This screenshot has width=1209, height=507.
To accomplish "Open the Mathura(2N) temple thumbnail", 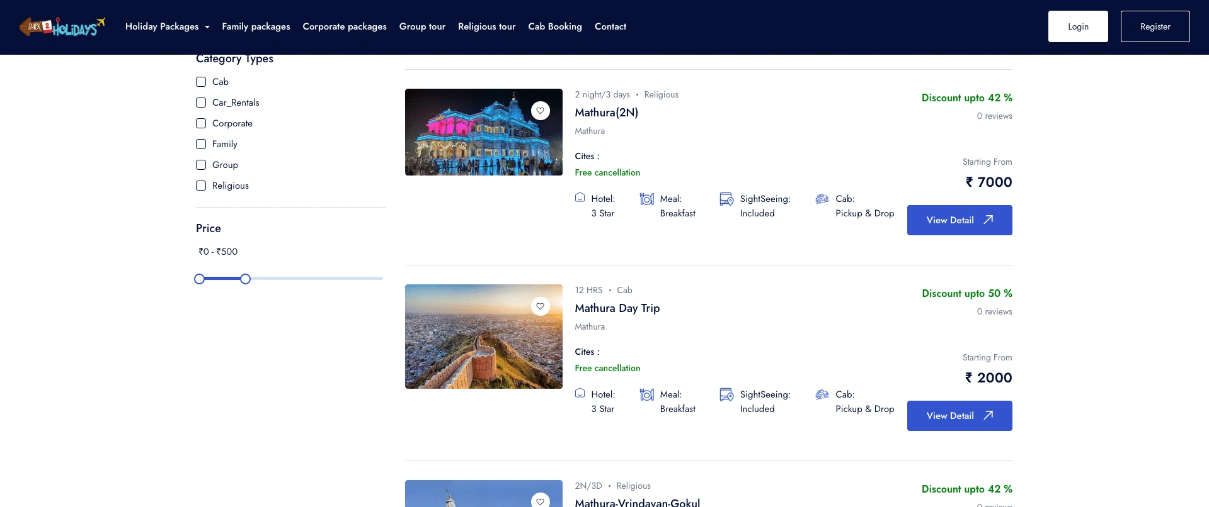I will 484,132.
